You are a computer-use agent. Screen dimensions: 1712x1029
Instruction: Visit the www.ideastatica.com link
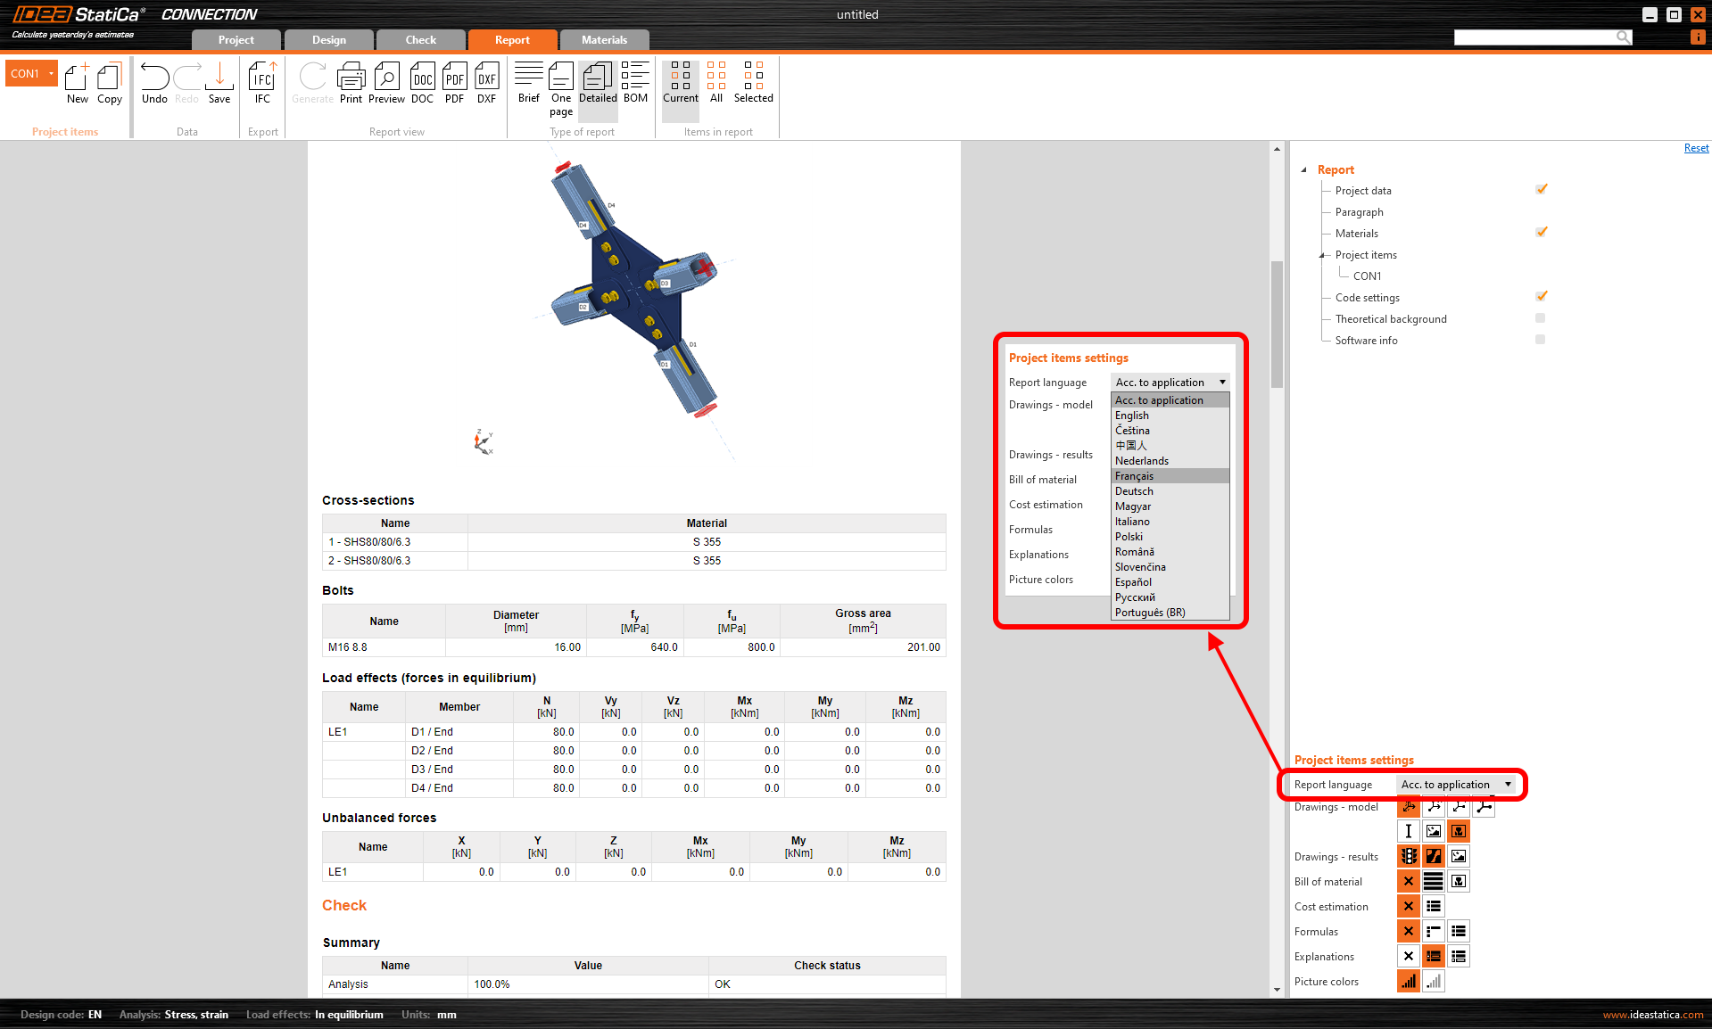(1652, 1015)
